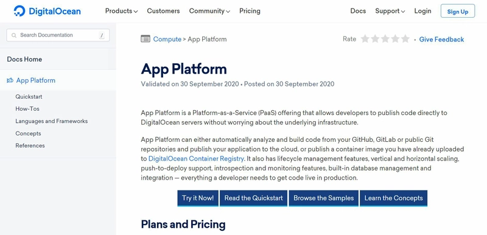The width and height of the screenshot is (487, 235).
Task: Rate the page with the fifth star
Action: coord(405,39)
